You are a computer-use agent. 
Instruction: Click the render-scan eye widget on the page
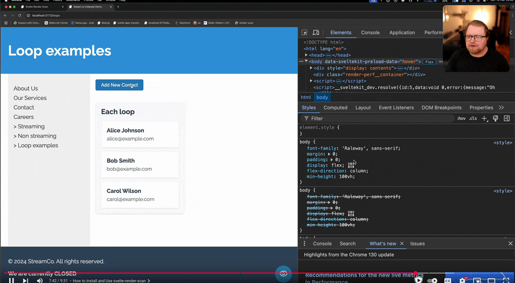pyautogui.click(x=283, y=273)
